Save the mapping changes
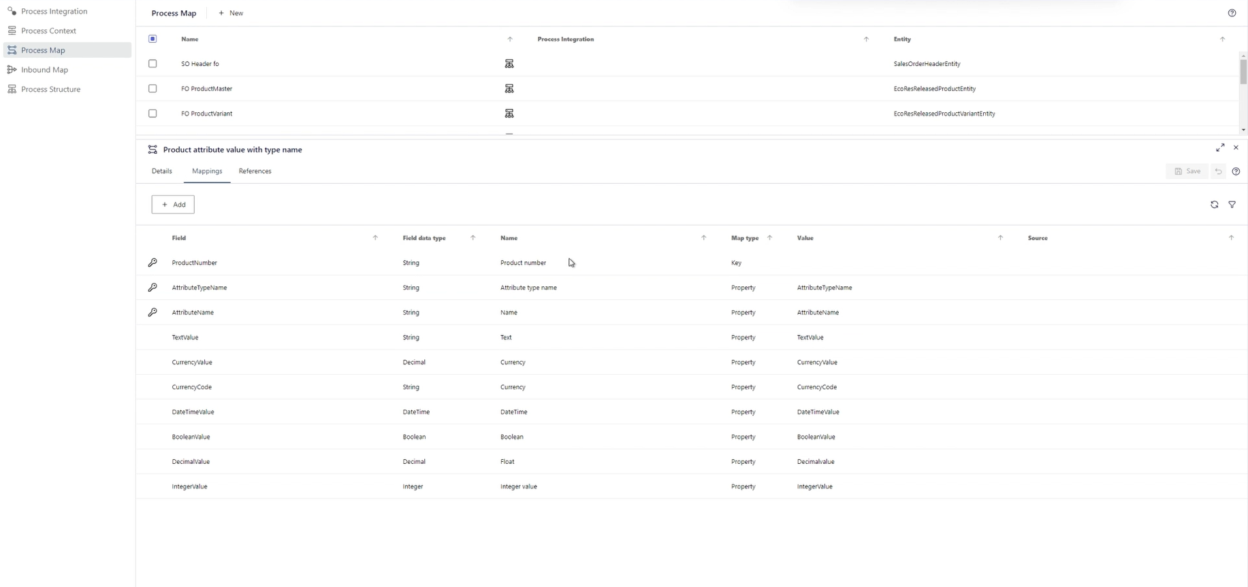 (1187, 171)
